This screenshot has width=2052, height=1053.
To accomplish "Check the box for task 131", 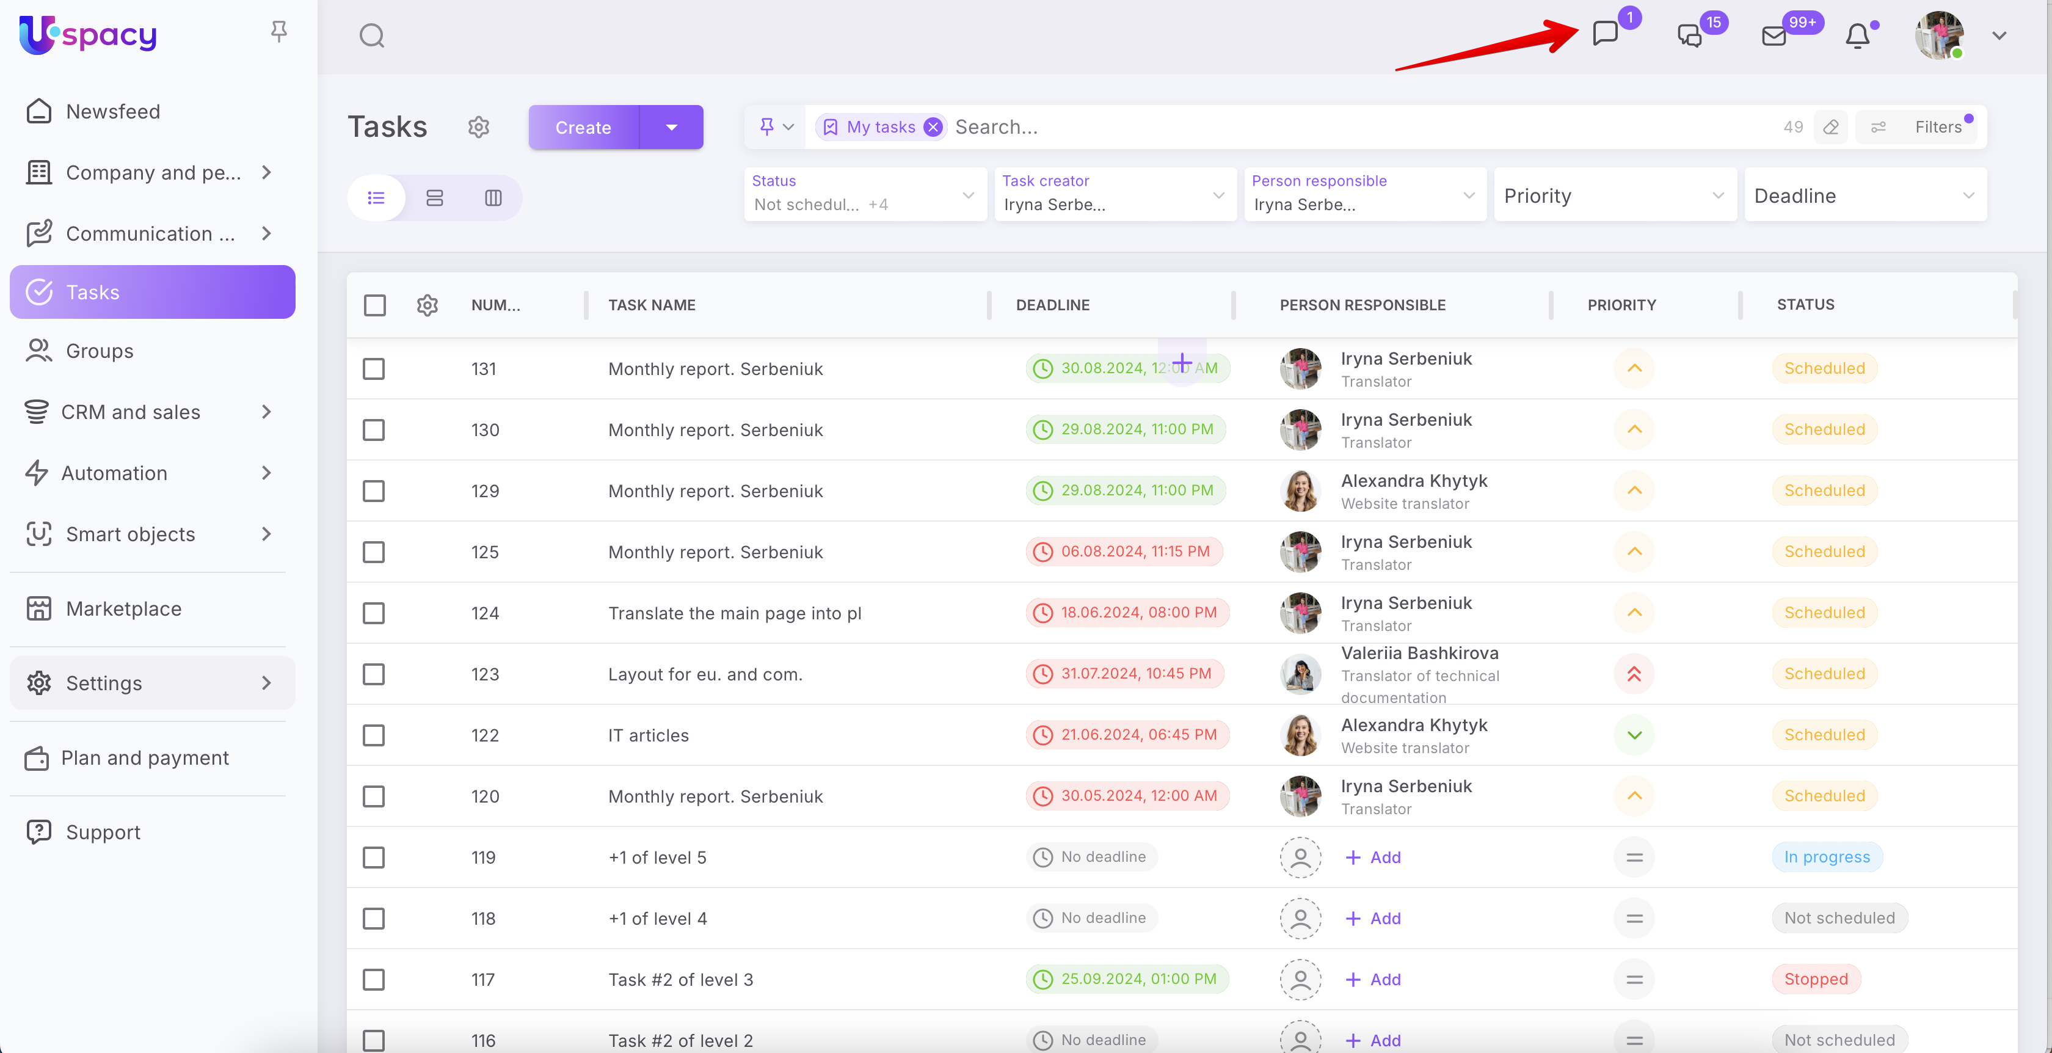I will click(374, 369).
